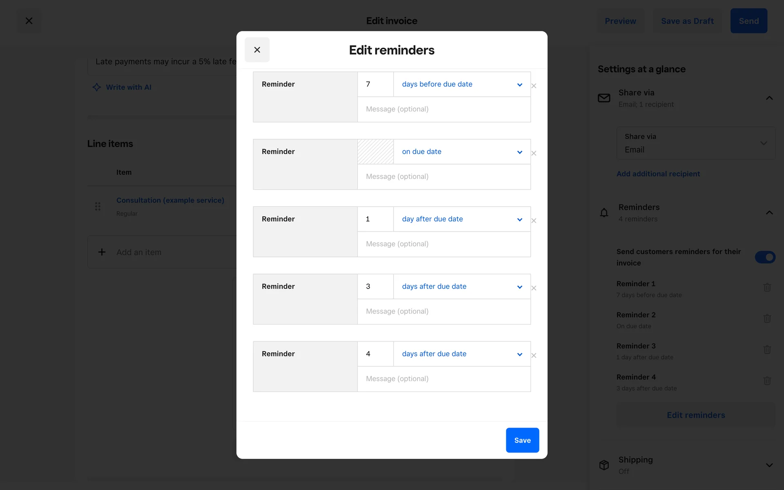Click the Reminders bell icon
Screen dimensions: 784x490
604,213
